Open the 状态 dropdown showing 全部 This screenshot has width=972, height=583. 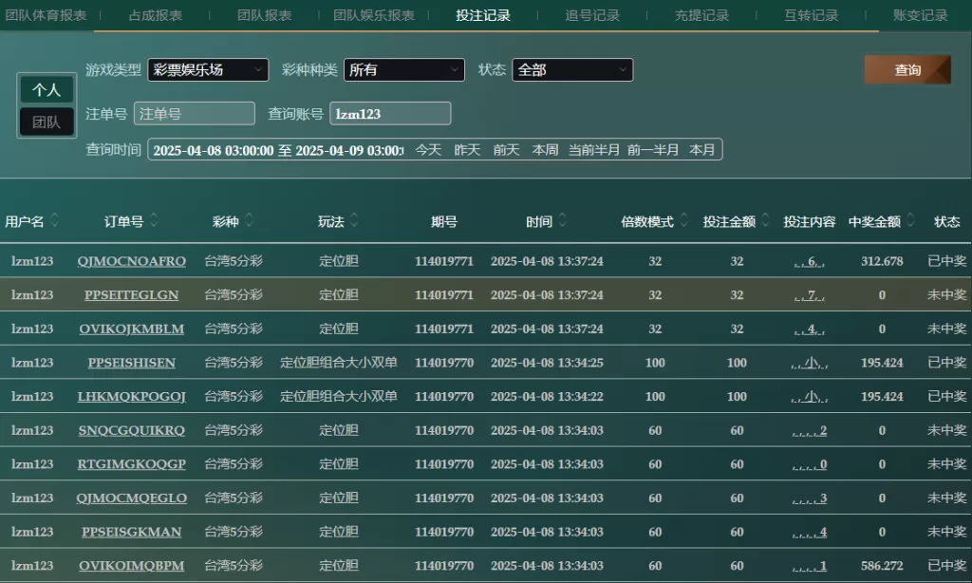click(571, 70)
